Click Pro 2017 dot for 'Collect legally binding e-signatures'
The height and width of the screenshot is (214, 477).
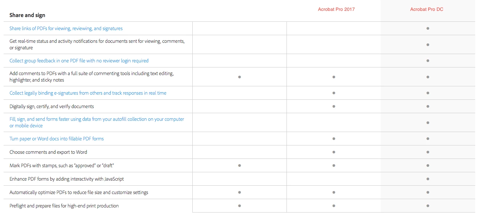coord(334,93)
